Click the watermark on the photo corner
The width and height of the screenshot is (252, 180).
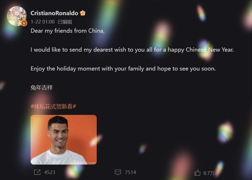88,163
